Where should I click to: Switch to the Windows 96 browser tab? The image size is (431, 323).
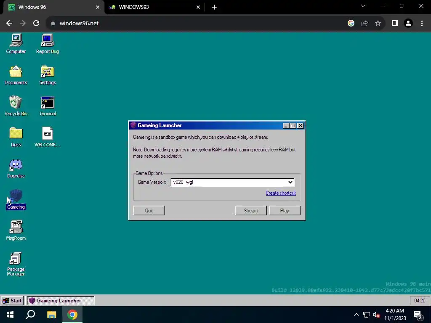52,7
